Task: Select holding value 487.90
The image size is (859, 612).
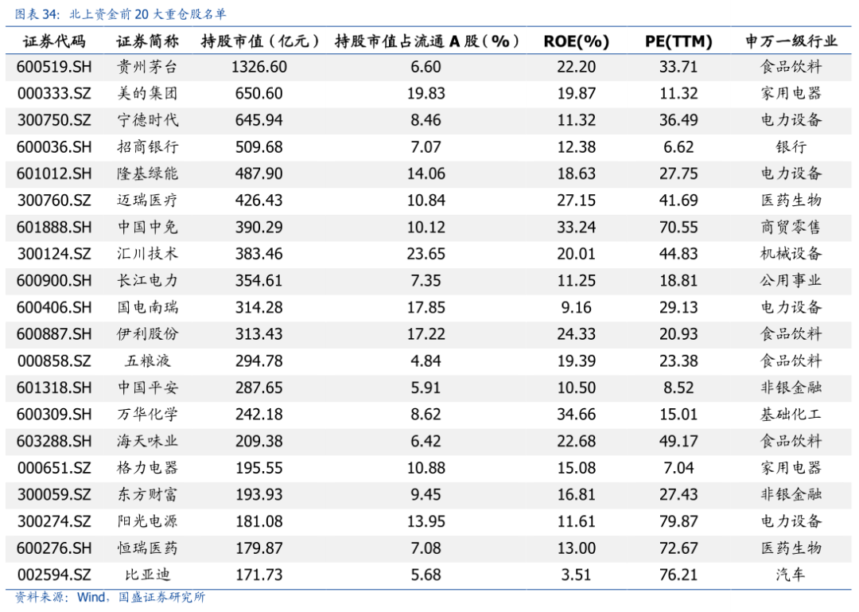Action: tap(259, 173)
